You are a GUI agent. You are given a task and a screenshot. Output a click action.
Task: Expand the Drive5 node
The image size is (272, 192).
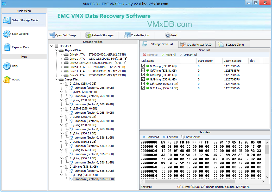(x=61, y=75)
